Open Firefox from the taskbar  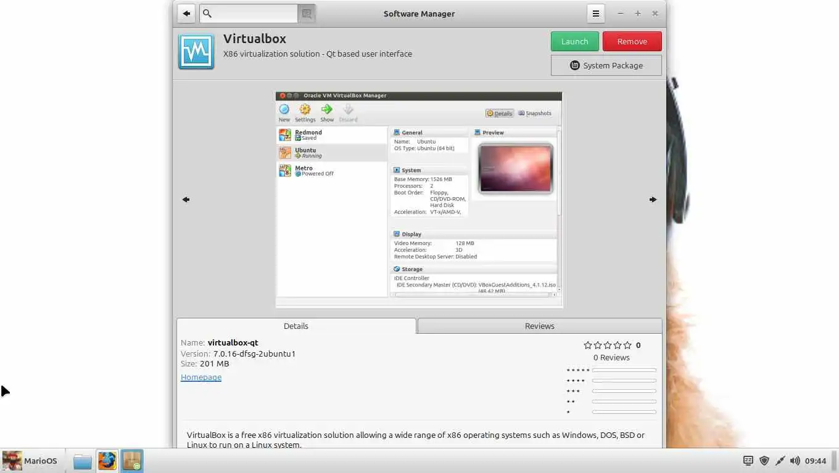click(107, 461)
